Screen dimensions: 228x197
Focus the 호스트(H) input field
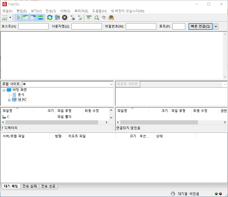point(33,27)
